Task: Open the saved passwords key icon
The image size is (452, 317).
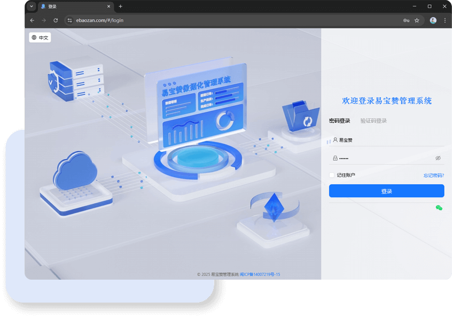Action: click(x=406, y=20)
